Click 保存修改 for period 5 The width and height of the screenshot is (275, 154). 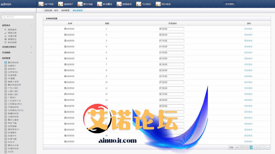click(248, 52)
